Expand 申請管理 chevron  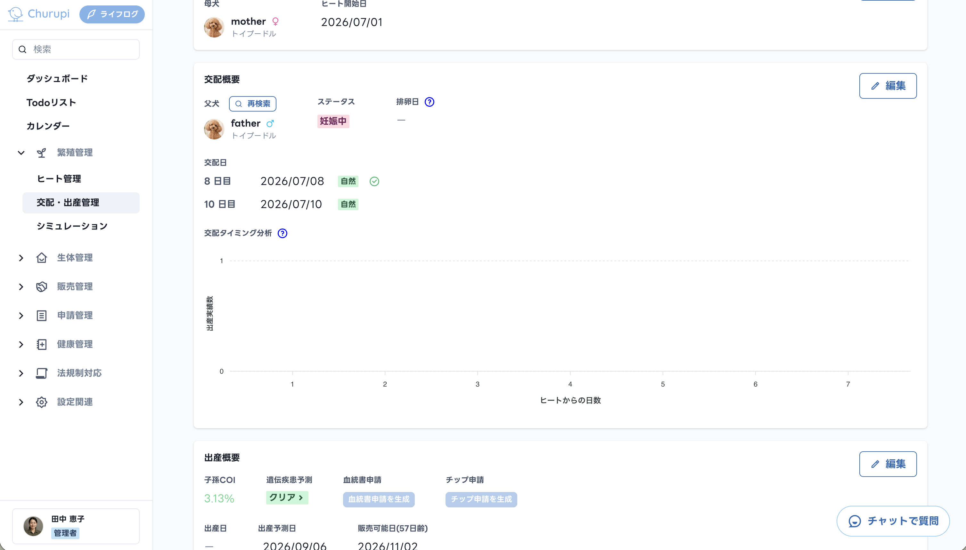[x=21, y=316]
